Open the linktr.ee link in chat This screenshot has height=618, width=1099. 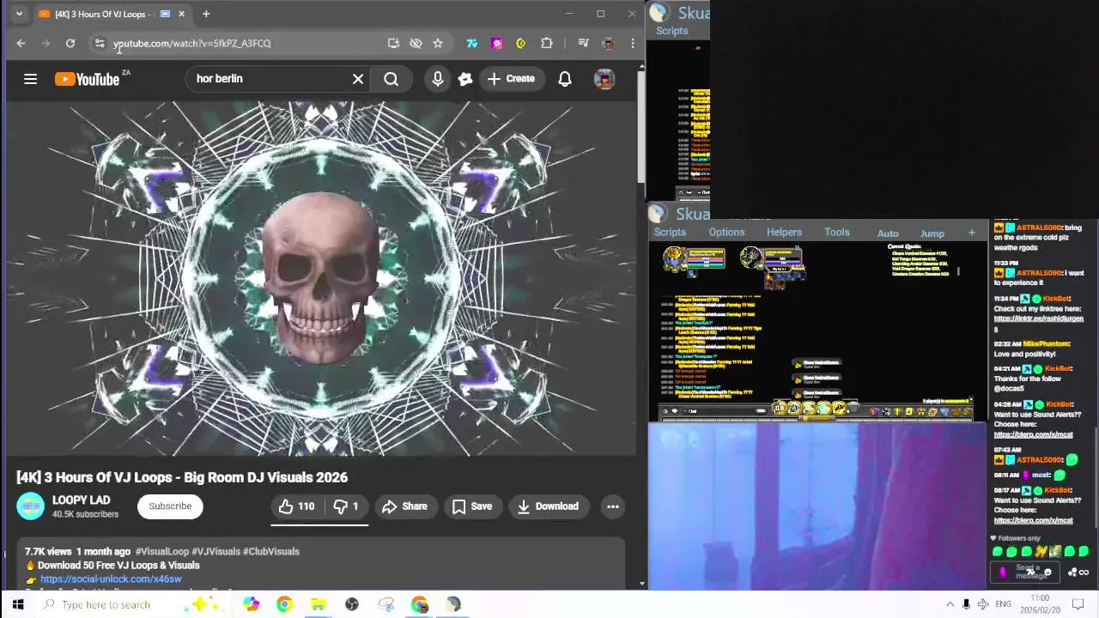[1039, 318]
